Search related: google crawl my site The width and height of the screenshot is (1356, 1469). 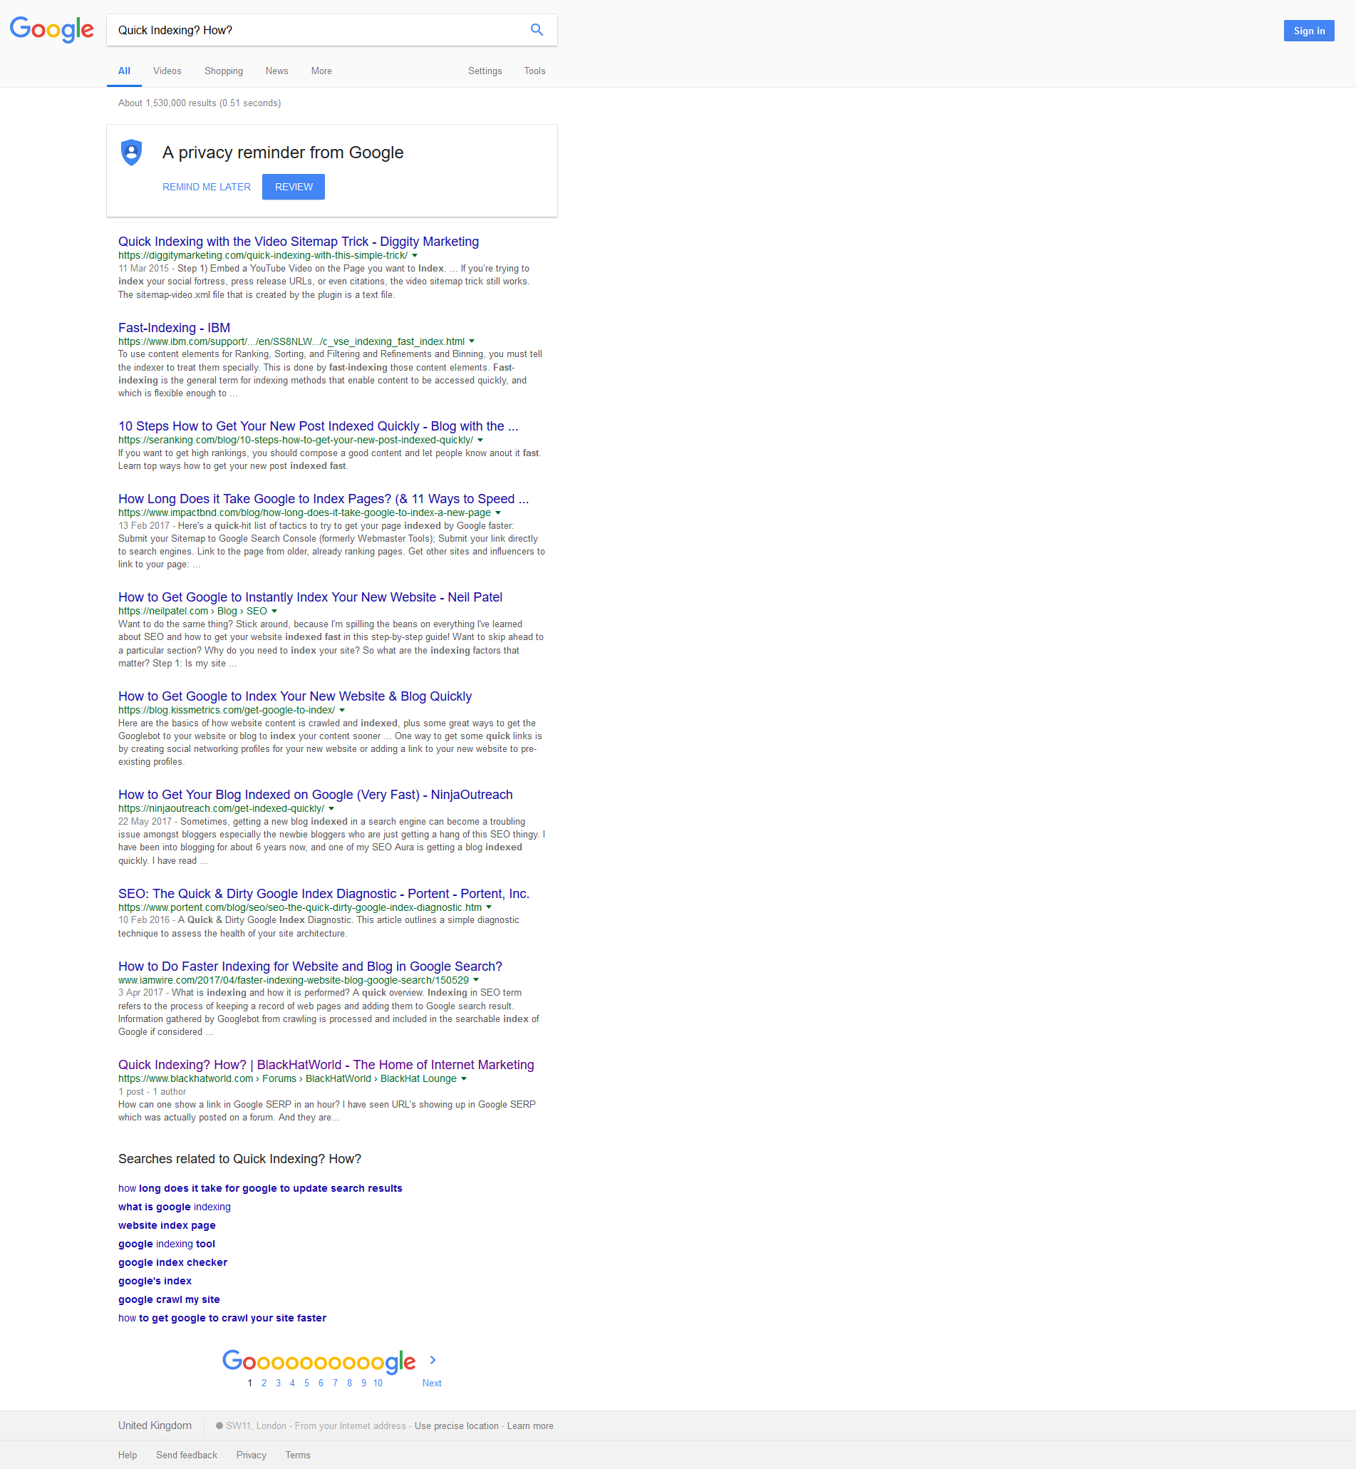coord(170,1299)
